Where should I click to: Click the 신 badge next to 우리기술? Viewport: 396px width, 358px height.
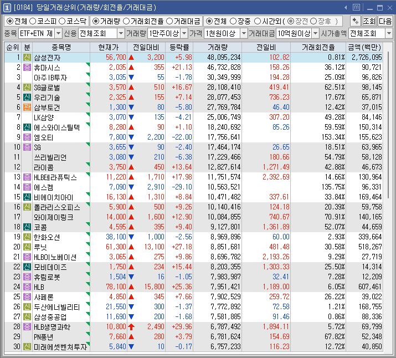[x=27, y=98]
